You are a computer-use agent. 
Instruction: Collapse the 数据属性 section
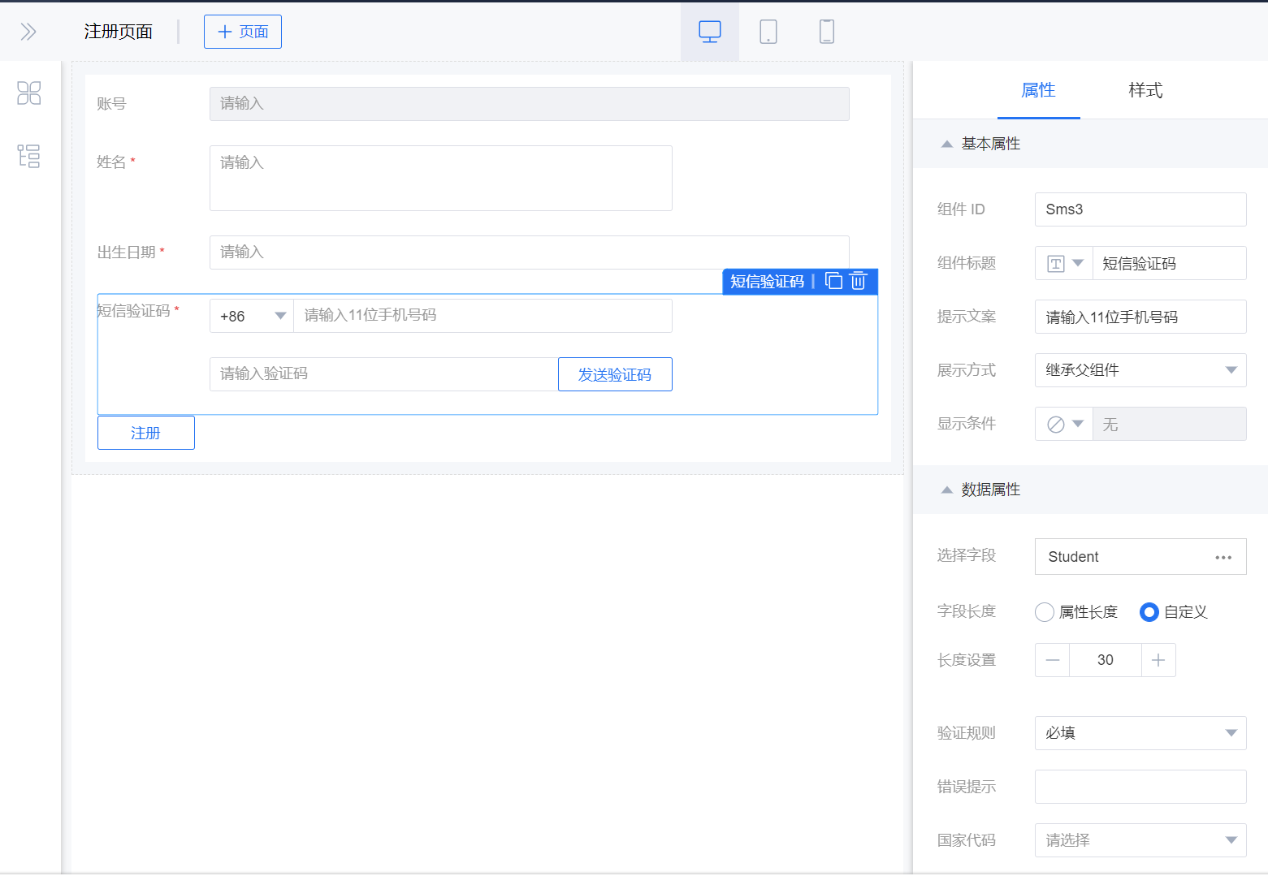coord(946,490)
